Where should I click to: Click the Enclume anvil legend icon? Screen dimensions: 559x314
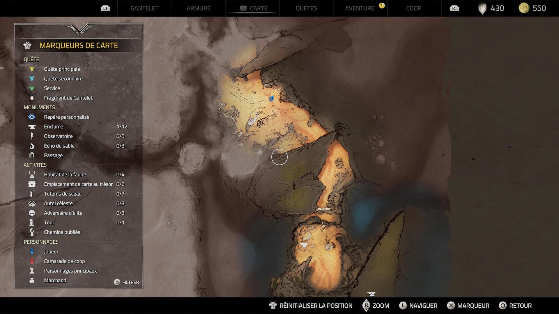(32, 127)
